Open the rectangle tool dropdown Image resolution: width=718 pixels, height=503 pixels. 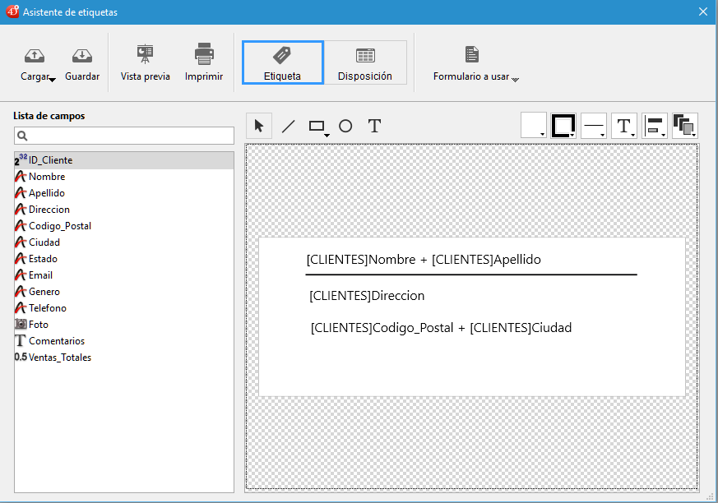[x=327, y=134]
